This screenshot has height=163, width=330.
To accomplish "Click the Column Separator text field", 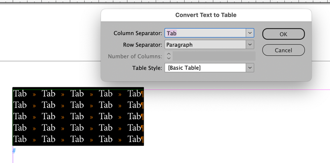I will (205, 33).
